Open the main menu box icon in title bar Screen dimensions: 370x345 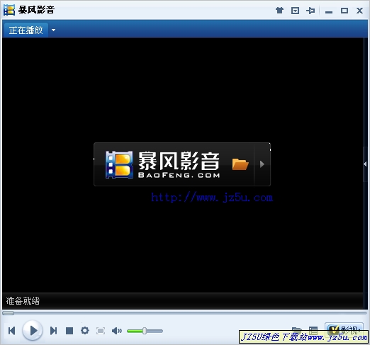(295, 11)
